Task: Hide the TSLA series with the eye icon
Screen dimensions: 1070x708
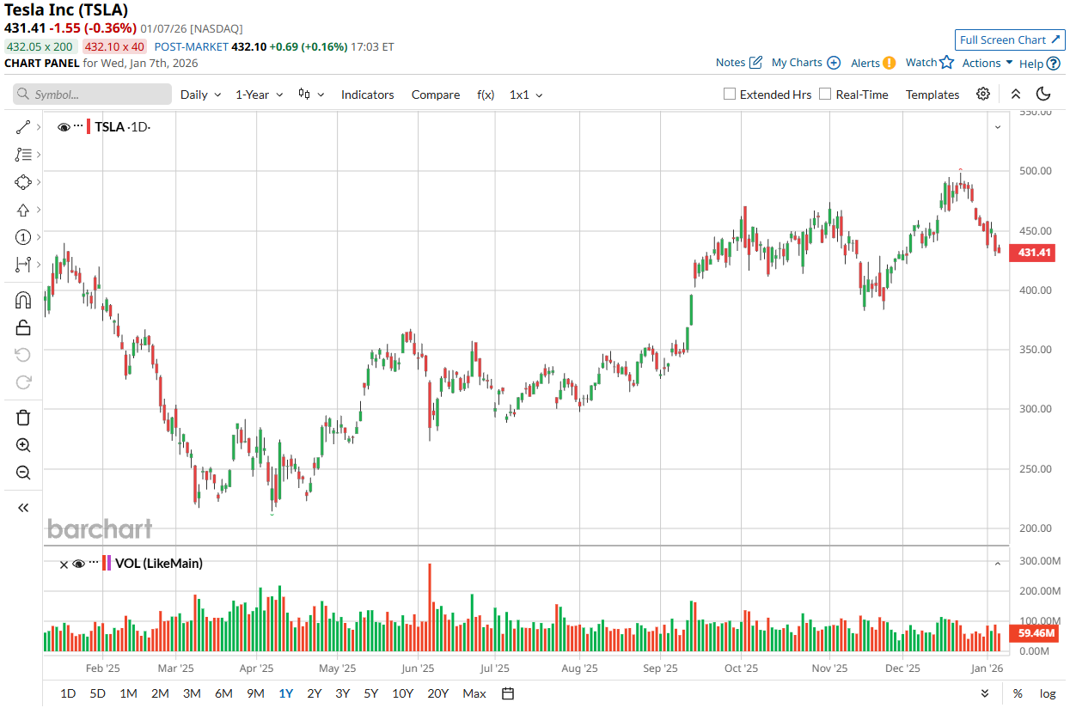Action: point(64,127)
